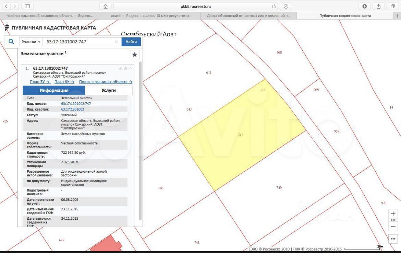Click Частная собственность ownership value
Image resolution: width=401 pixels, height=253 pixels.
click(x=79, y=143)
